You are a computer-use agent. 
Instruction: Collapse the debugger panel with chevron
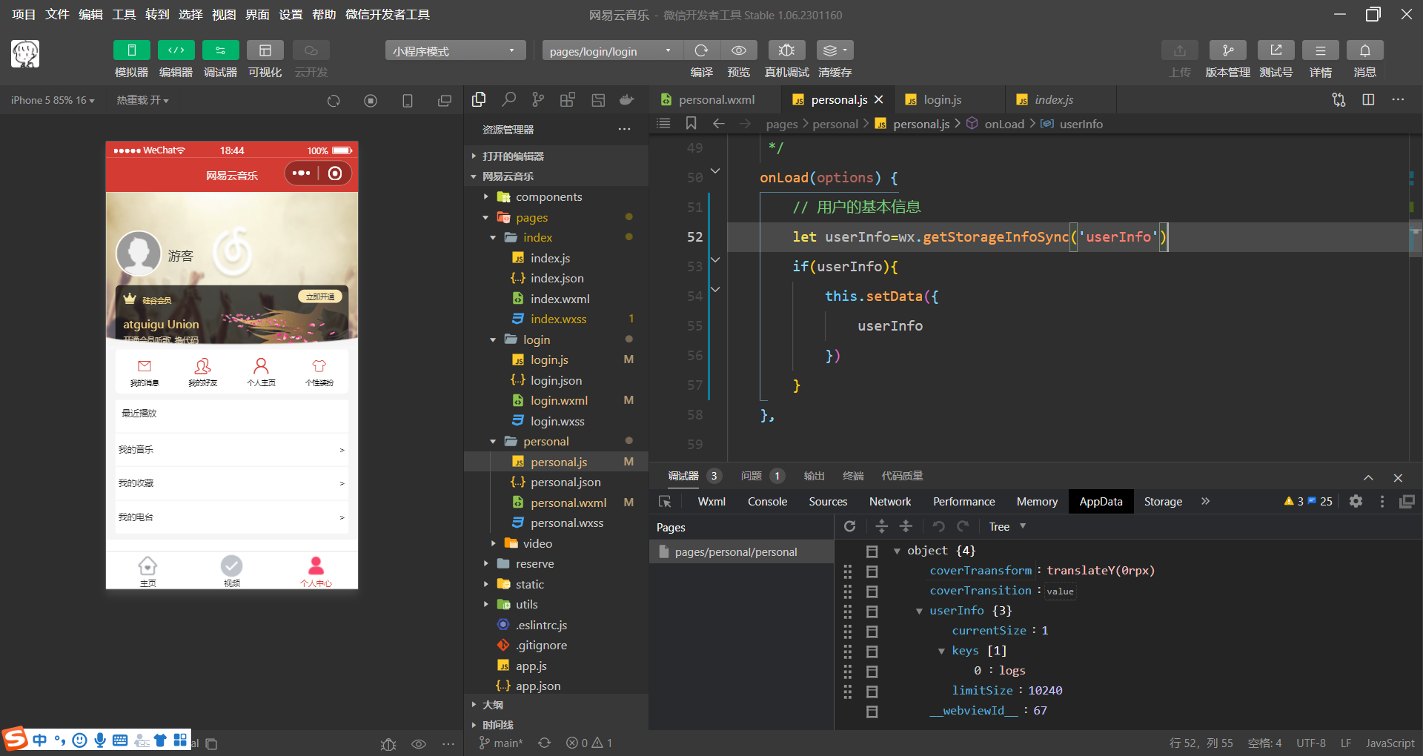click(1368, 477)
